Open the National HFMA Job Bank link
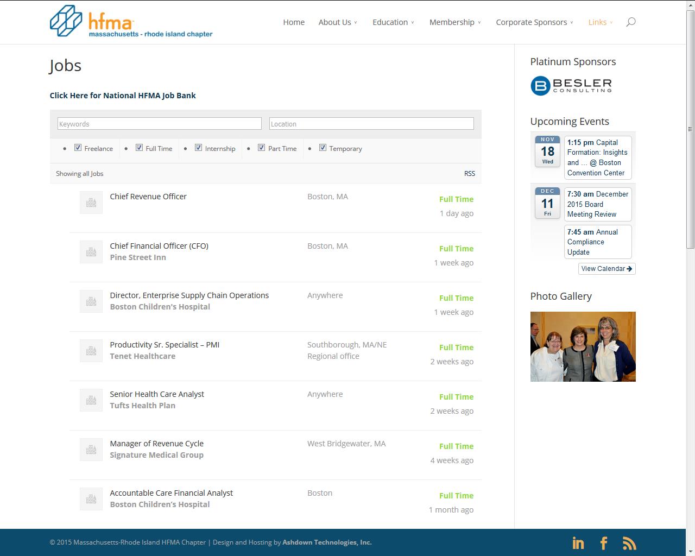The width and height of the screenshot is (695, 556). (123, 96)
